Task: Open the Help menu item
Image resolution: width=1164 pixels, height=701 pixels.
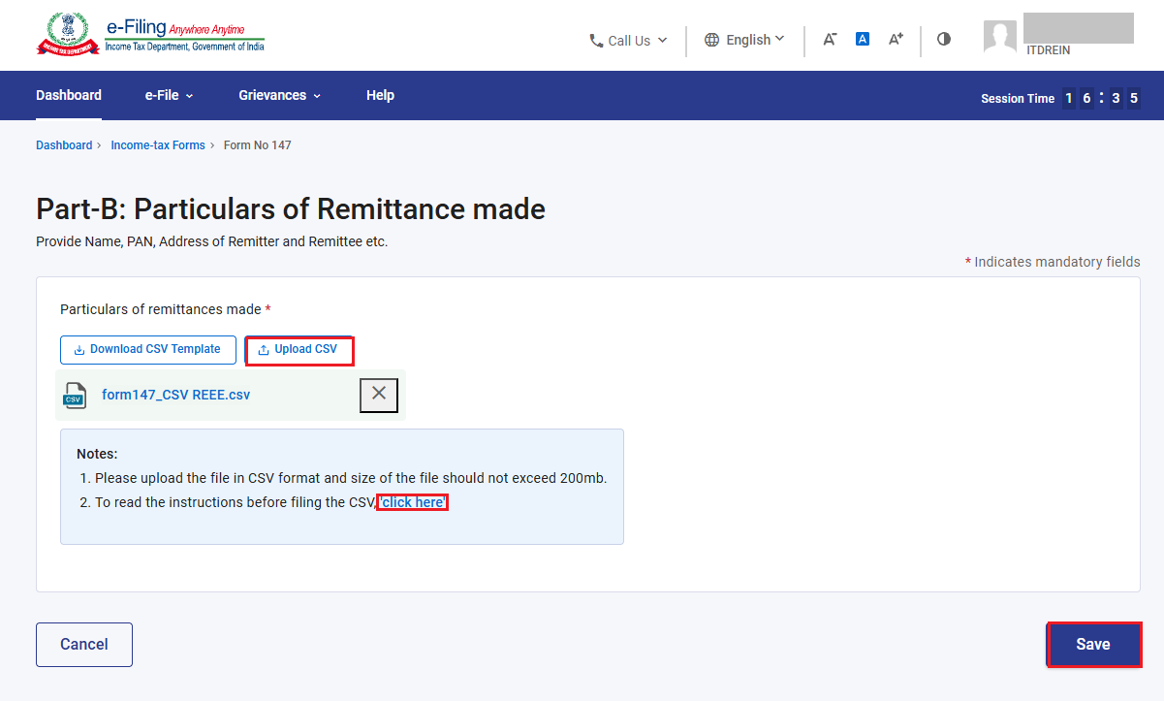Action: 380,95
